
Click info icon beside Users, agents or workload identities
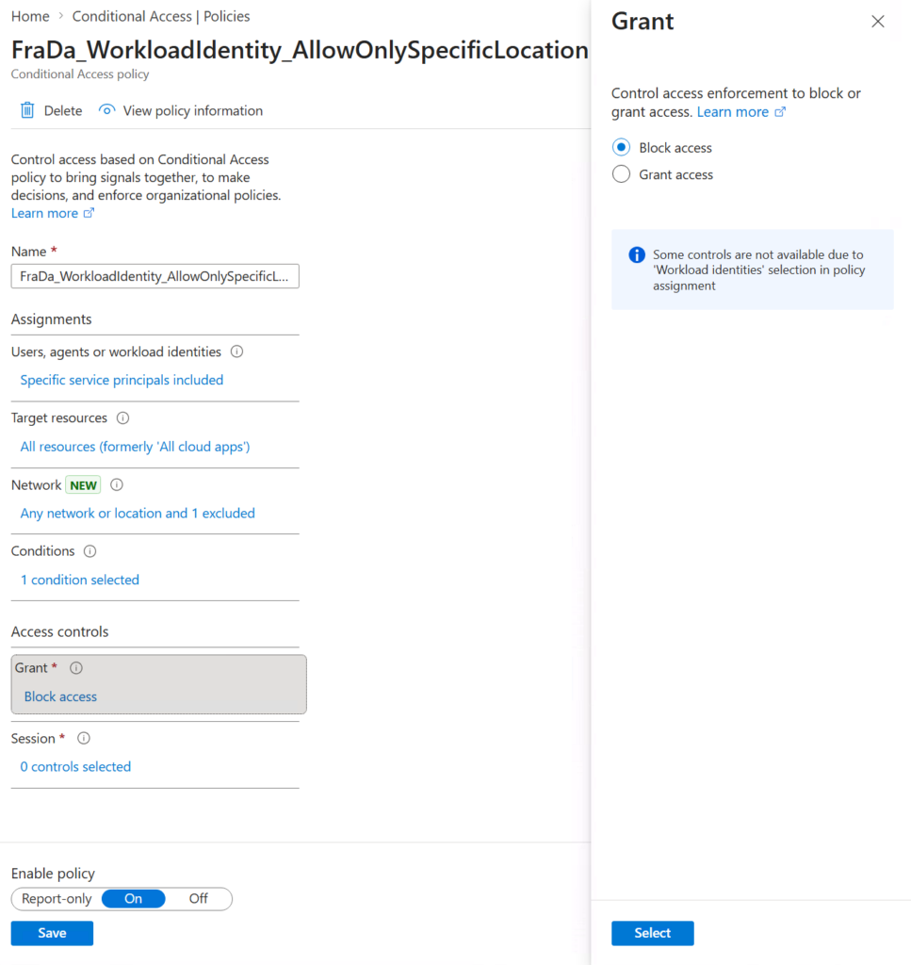[237, 352]
